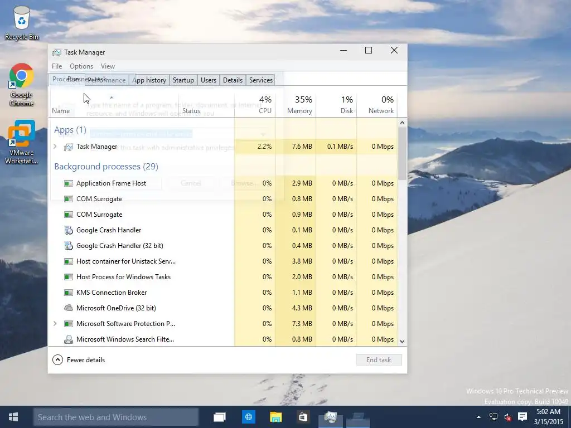Open the browser globe icon on taskbar
The height and width of the screenshot is (428, 571).
pyautogui.click(x=248, y=417)
